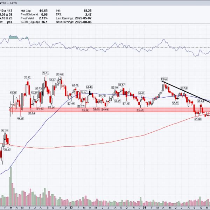Select the EPS 2.47 value

(89, 14)
